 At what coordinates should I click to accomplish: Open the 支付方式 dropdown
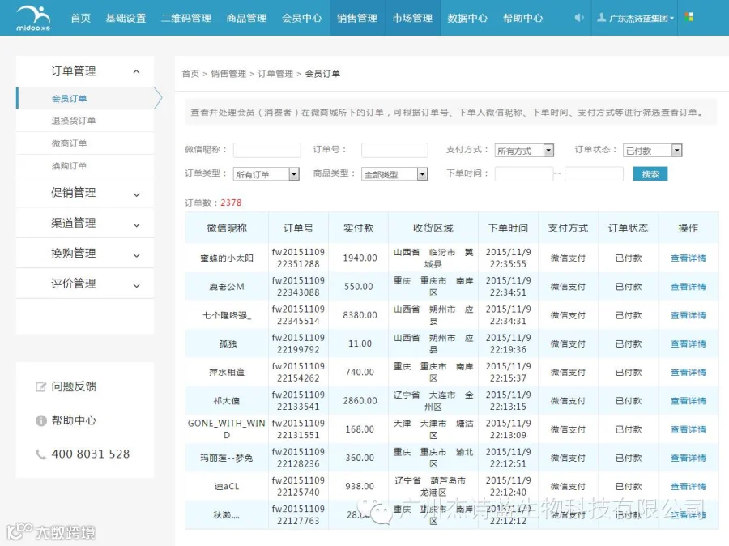coord(524,150)
